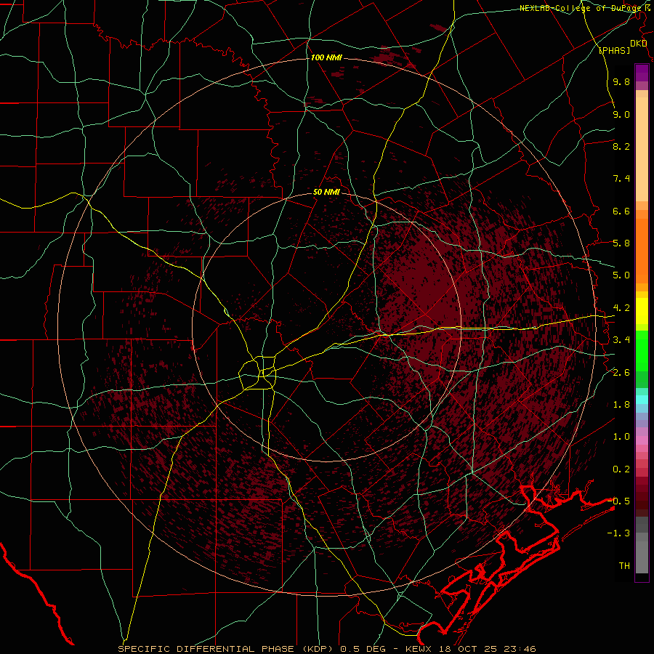Image resolution: width=654 pixels, height=654 pixels.
Task: Pick the bright yellow segment of the color scale
Action: (642, 311)
